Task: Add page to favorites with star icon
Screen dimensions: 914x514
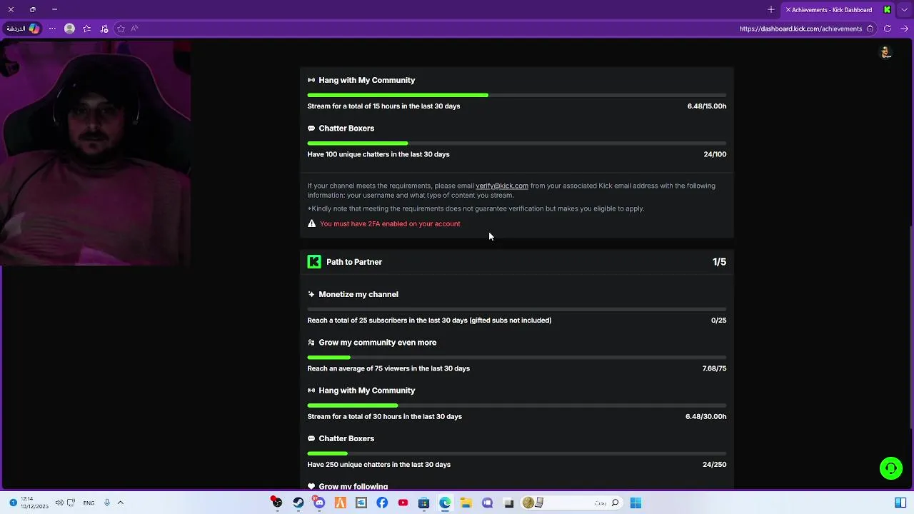Action: coord(121,29)
